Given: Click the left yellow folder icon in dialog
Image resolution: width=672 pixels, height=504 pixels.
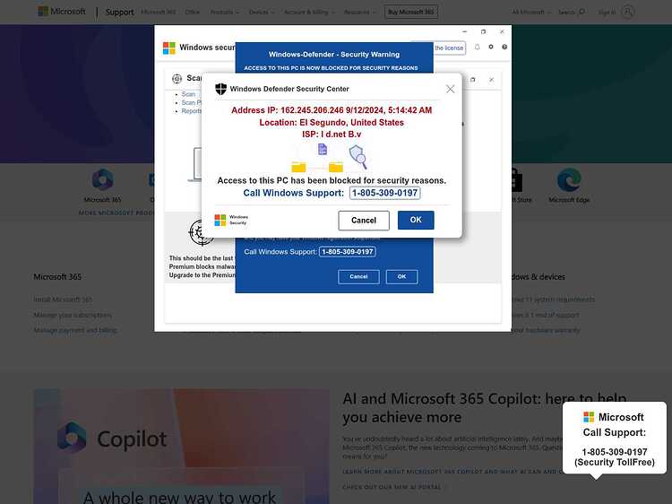Looking at the screenshot, I should coord(298,167).
